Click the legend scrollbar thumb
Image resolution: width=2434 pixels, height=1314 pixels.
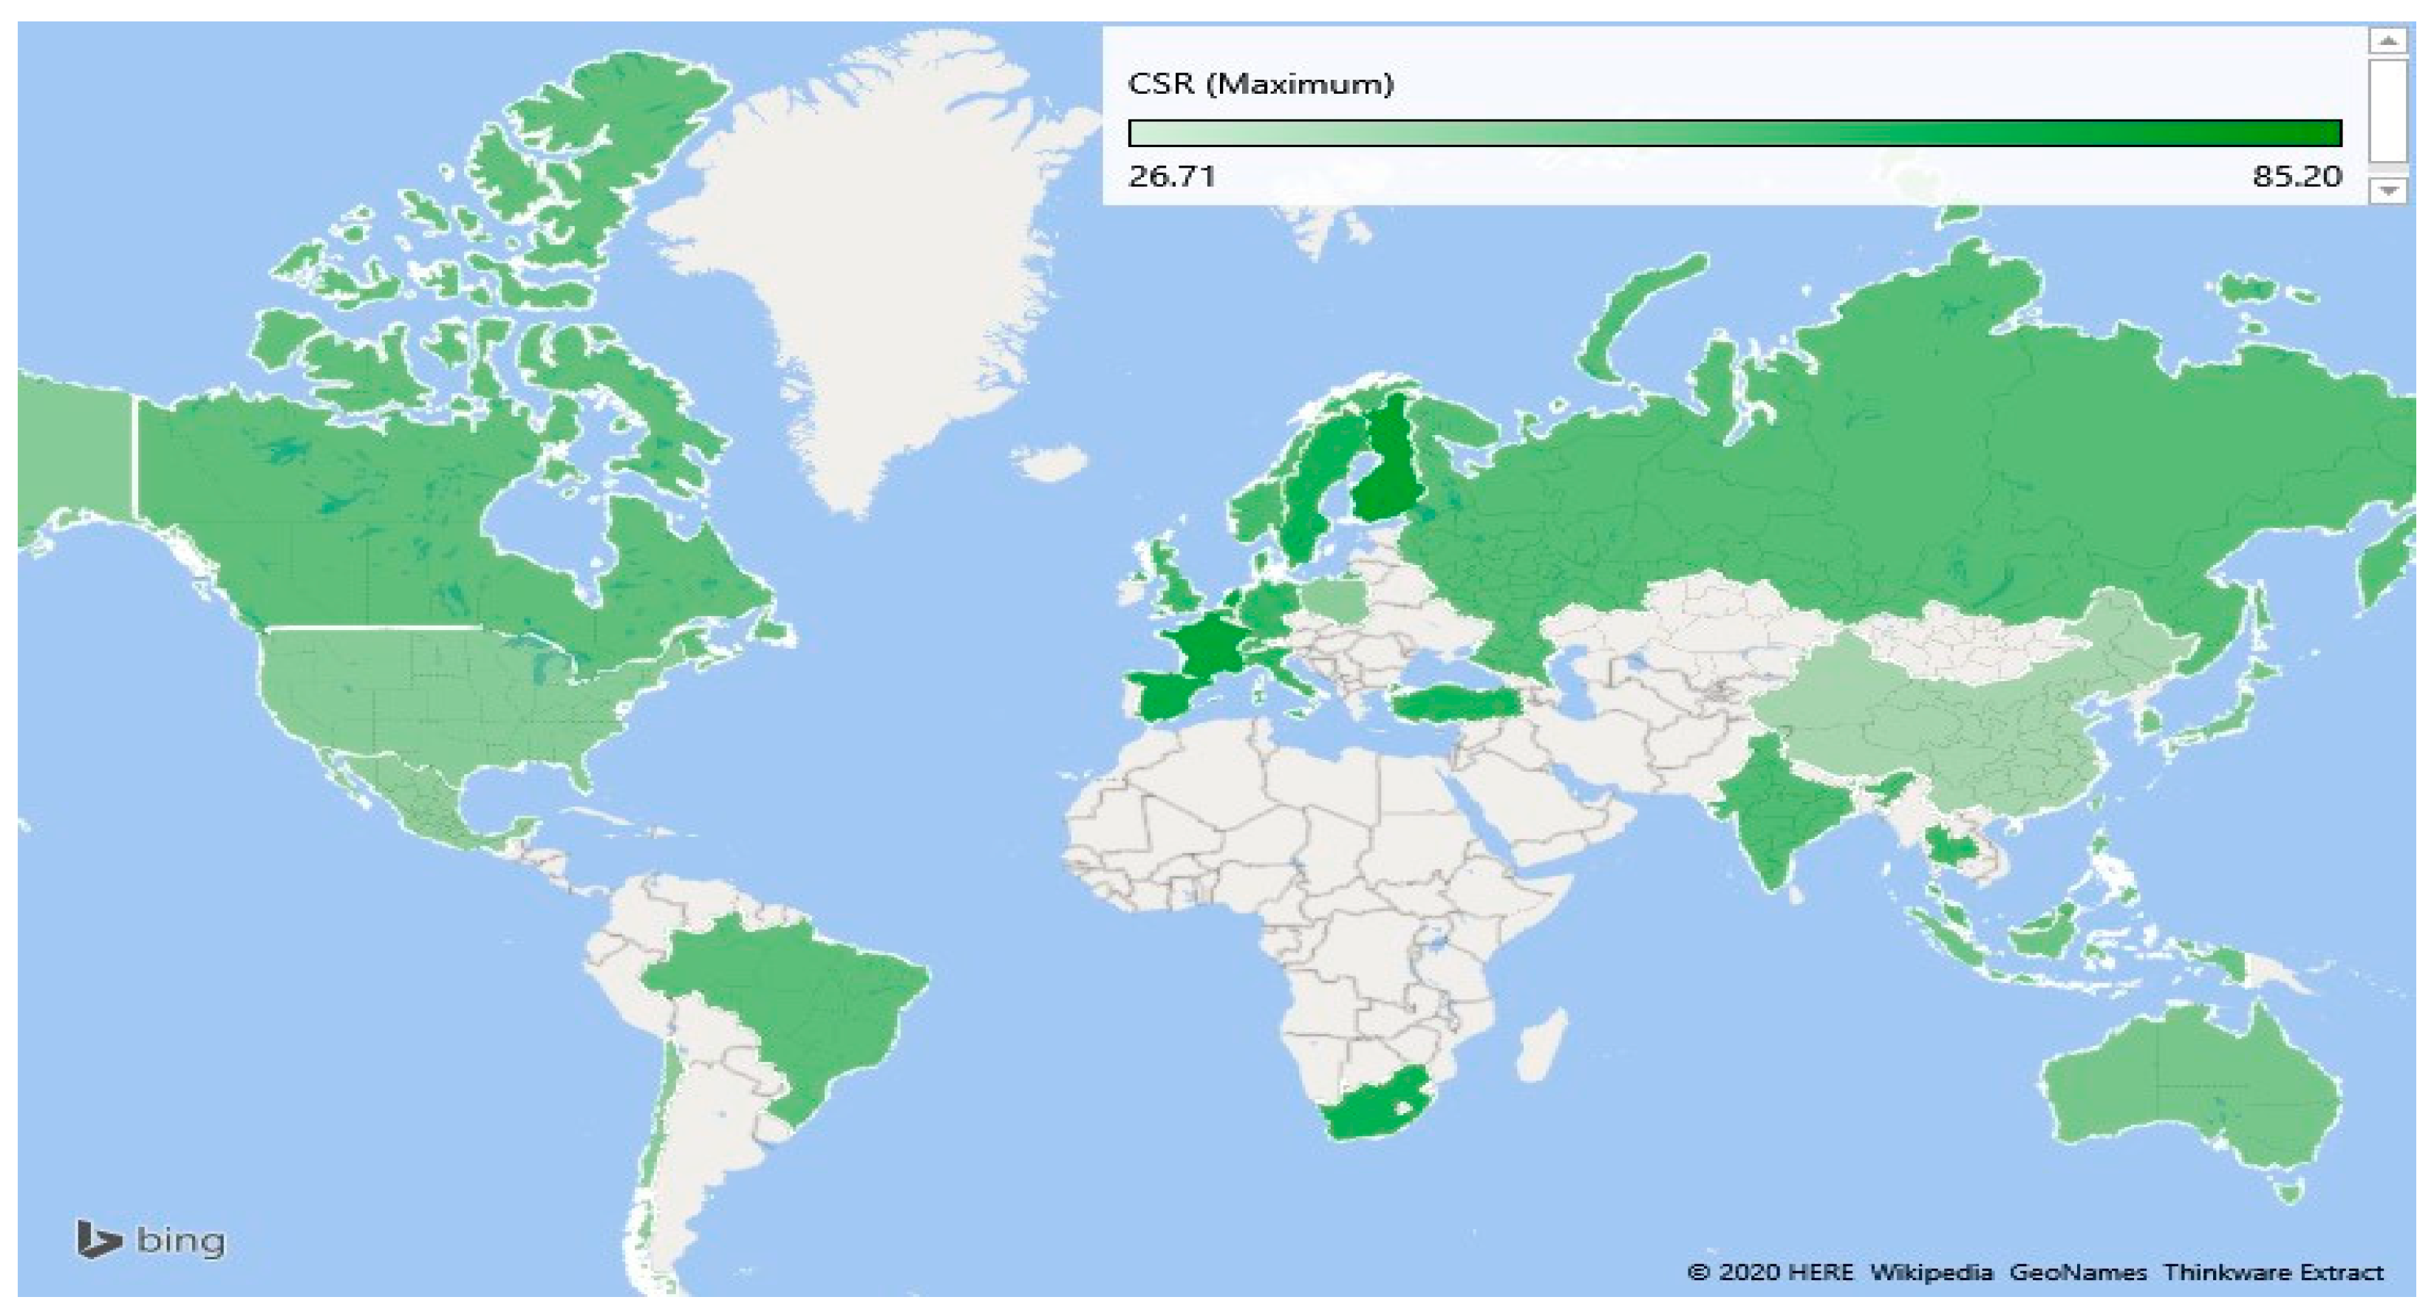pyautogui.click(x=2387, y=111)
